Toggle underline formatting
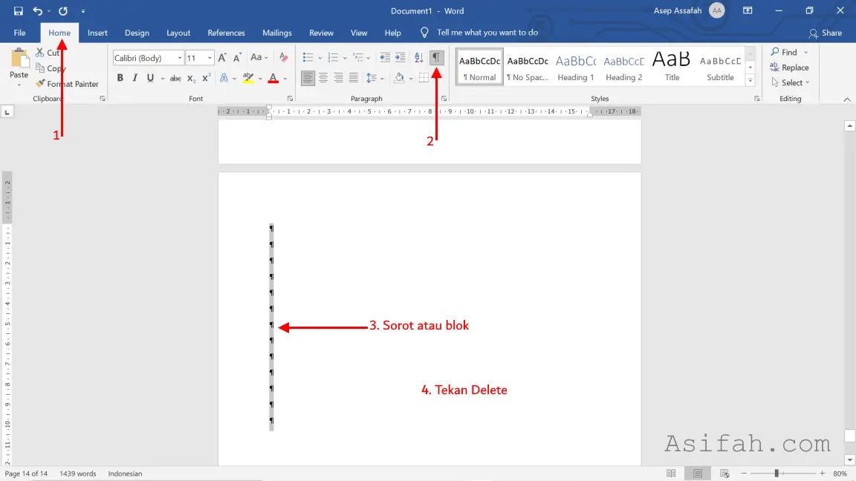Screen dimensions: 856x481 click(150, 78)
